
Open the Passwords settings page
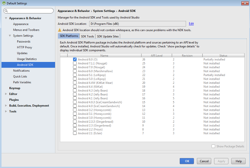(24, 42)
